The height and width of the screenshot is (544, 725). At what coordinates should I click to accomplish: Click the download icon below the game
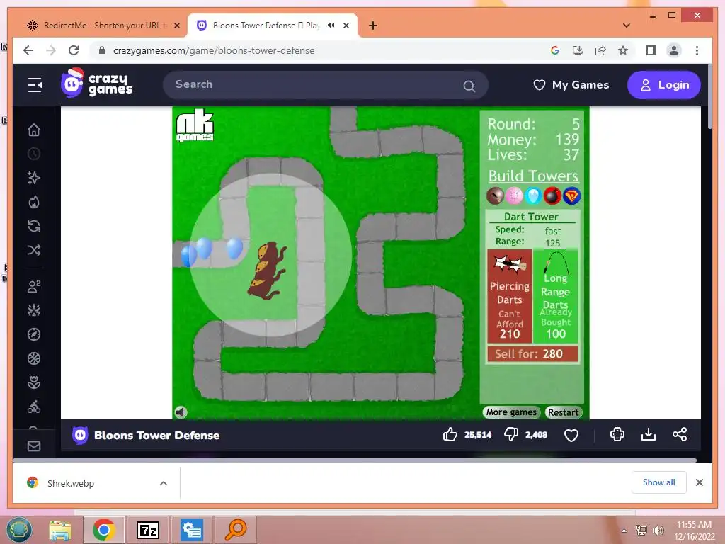649,434
